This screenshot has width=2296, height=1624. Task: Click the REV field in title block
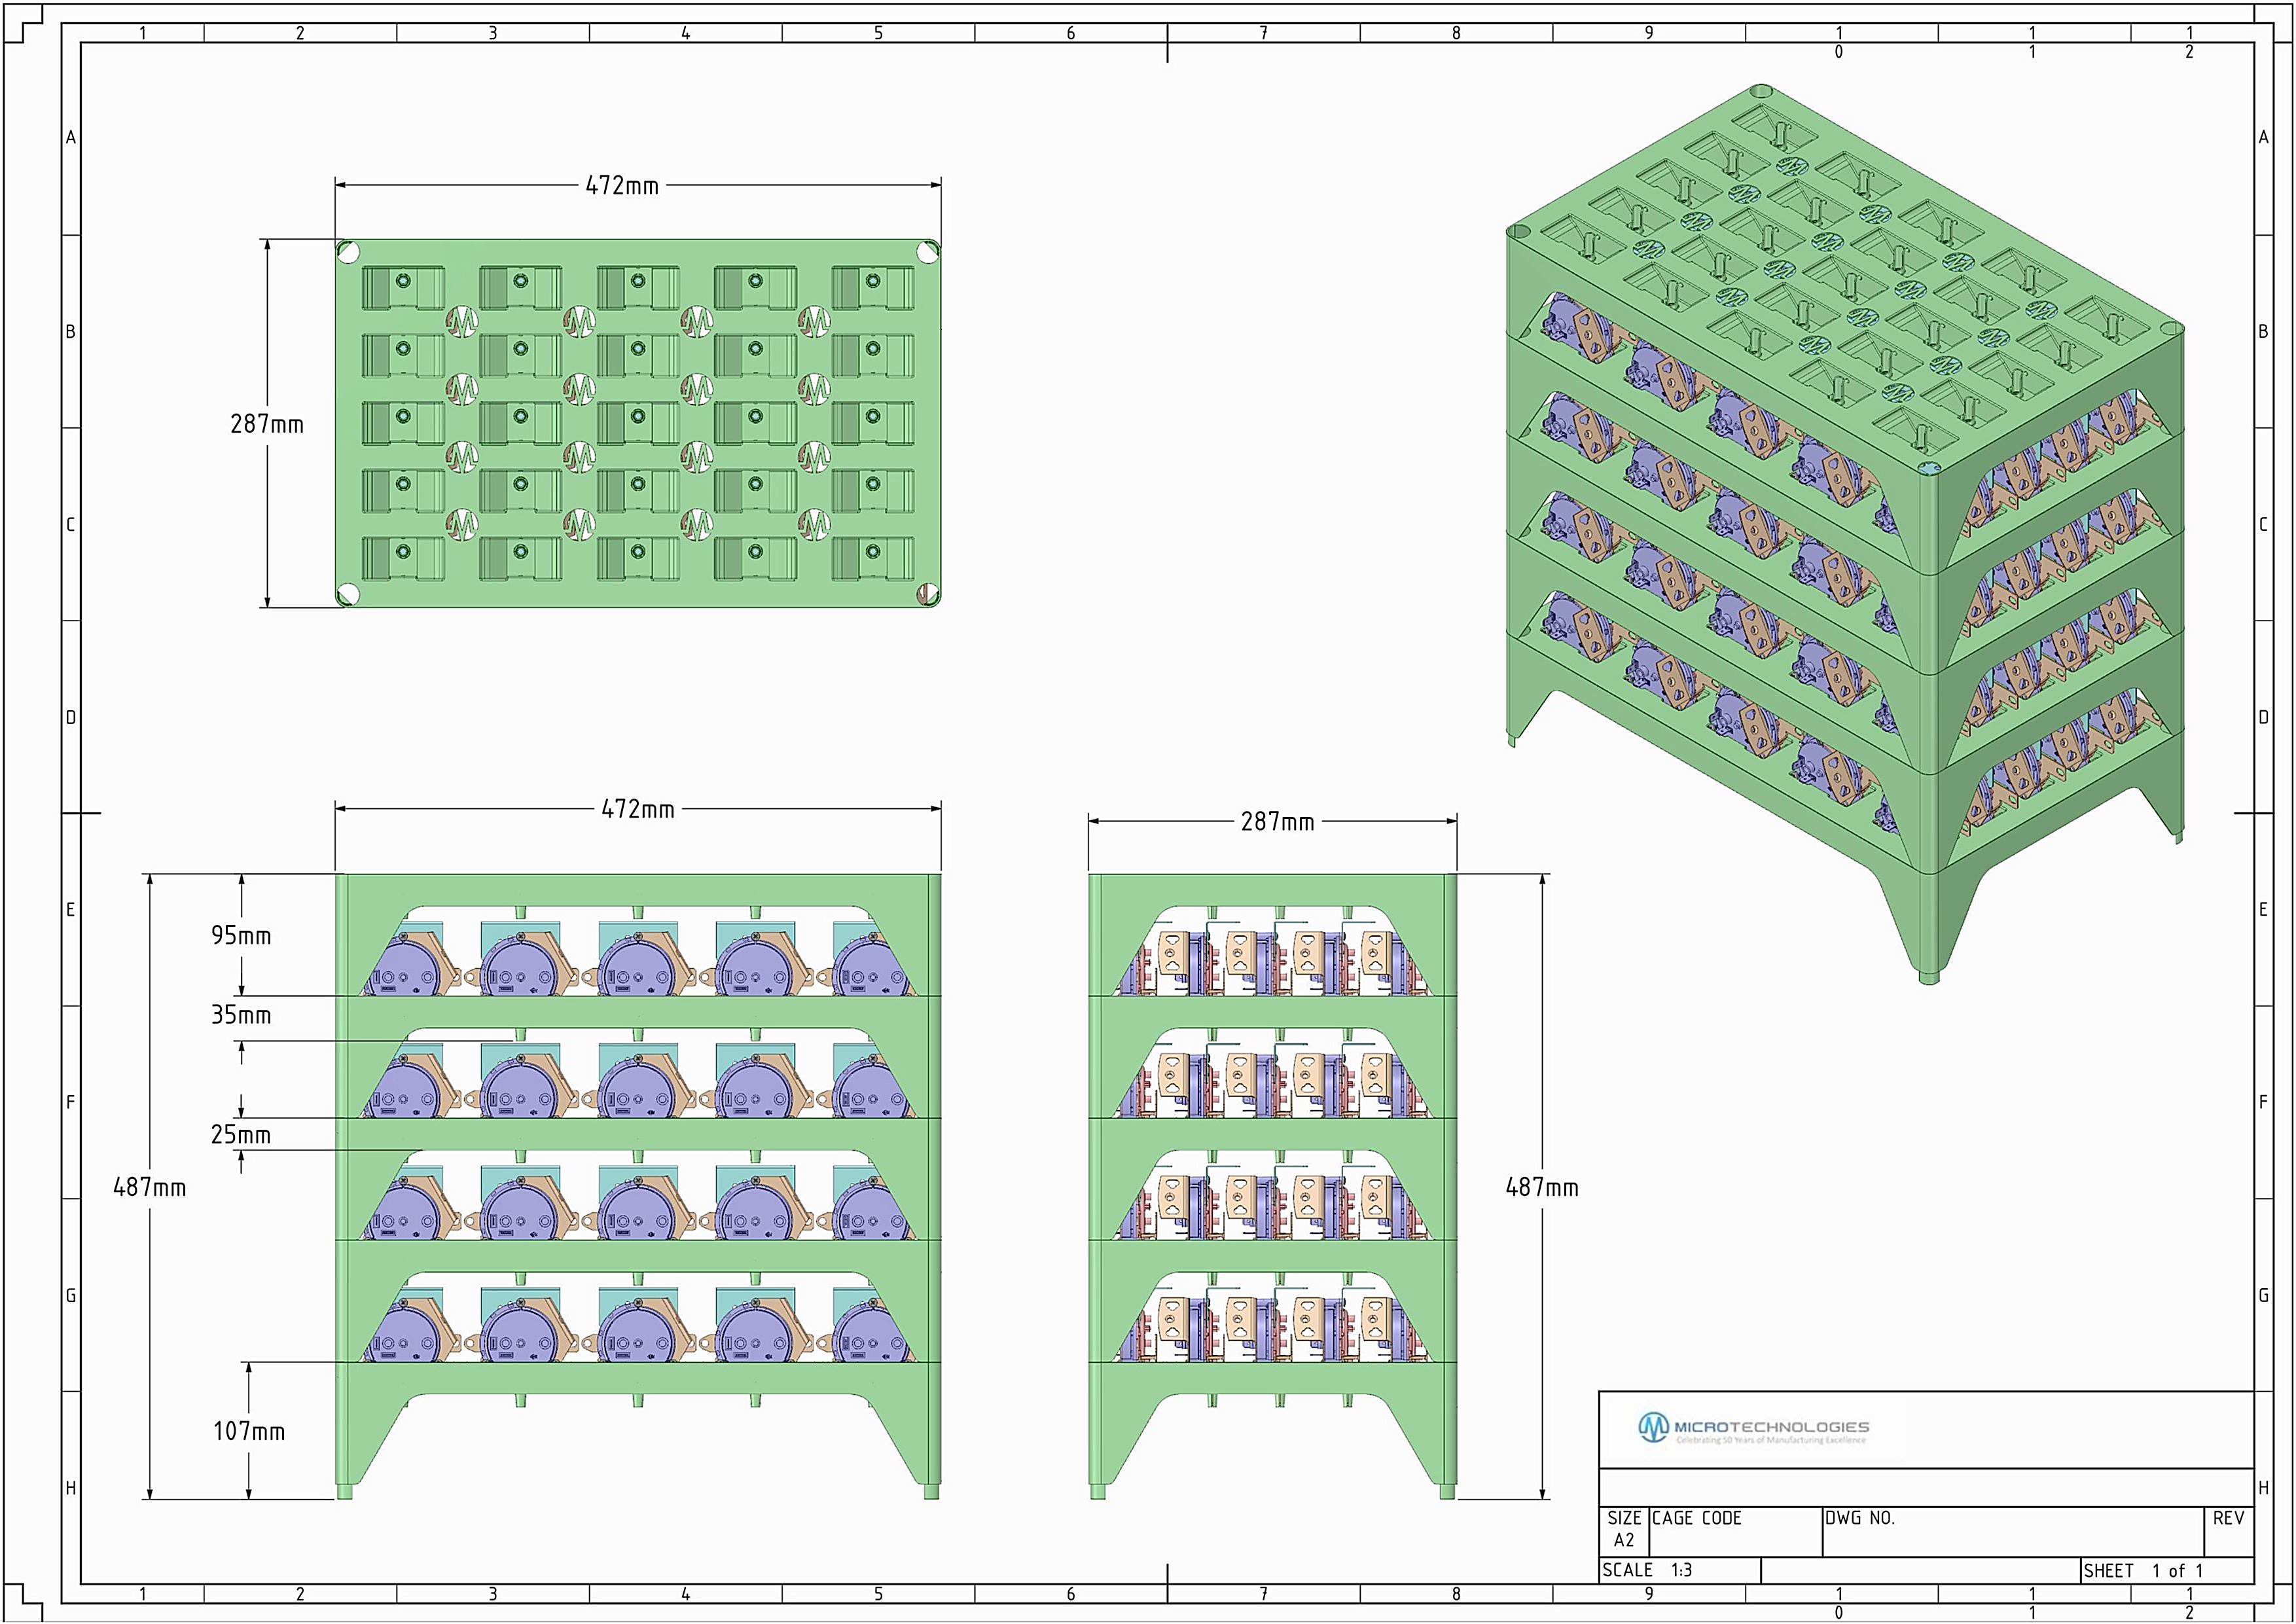[2228, 1531]
